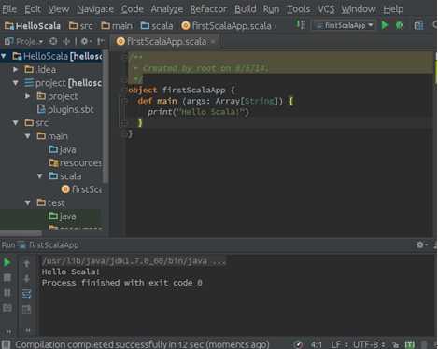This screenshot has height=349, width=438.
Task: Collapse the test folder
Action: pos(27,203)
